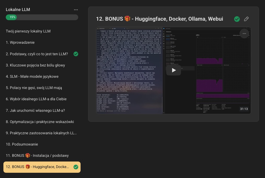Open the Lokalne LLM course options menu
The width and height of the screenshot is (265, 178).
tap(76, 10)
